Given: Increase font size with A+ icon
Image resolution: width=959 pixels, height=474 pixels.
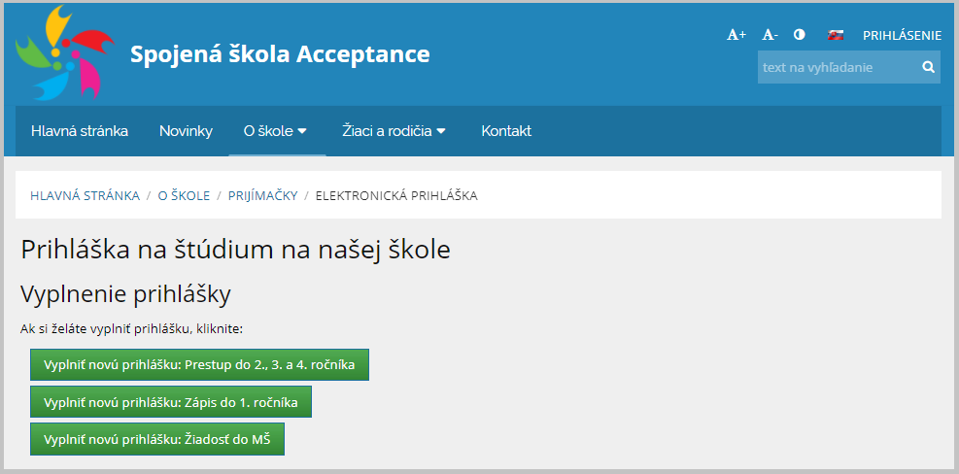Looking at the screenshot, I should point(736,35).
